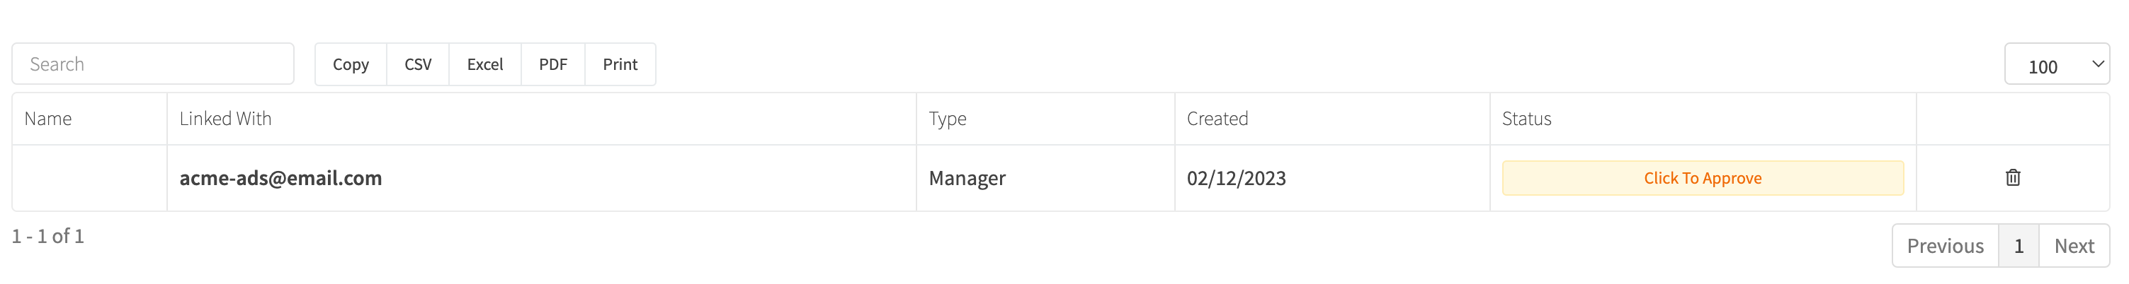Export the table to Excel
Image resolution: width=2129 pixels, height=284 pixels.
(484, 64)
